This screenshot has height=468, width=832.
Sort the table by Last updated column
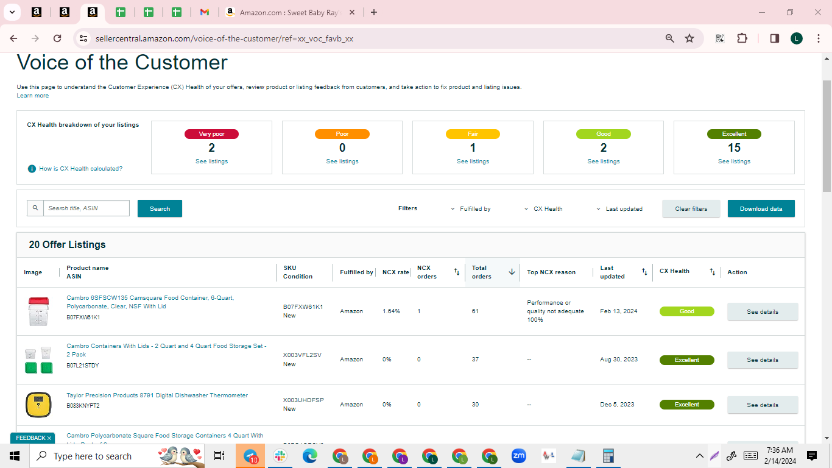pyautogui.click(x=644, y=272)
